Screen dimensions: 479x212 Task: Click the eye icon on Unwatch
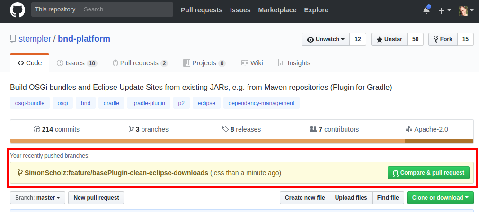310,40
